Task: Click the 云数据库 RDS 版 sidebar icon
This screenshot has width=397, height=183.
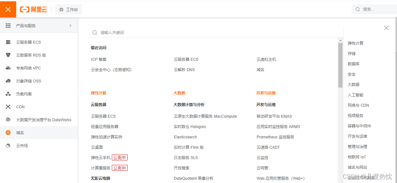Action: pos(8,55)
